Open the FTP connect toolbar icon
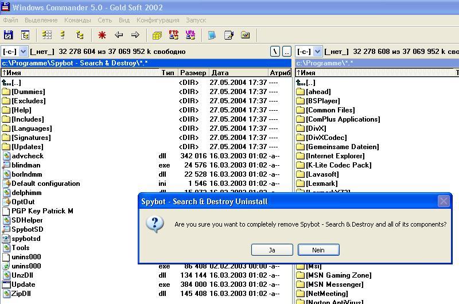The image size is (459, 304). point(174,35)
